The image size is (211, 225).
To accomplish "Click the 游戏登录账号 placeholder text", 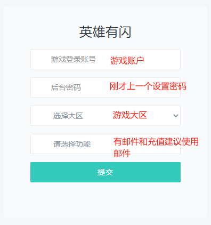I will [x=74, y=59].
